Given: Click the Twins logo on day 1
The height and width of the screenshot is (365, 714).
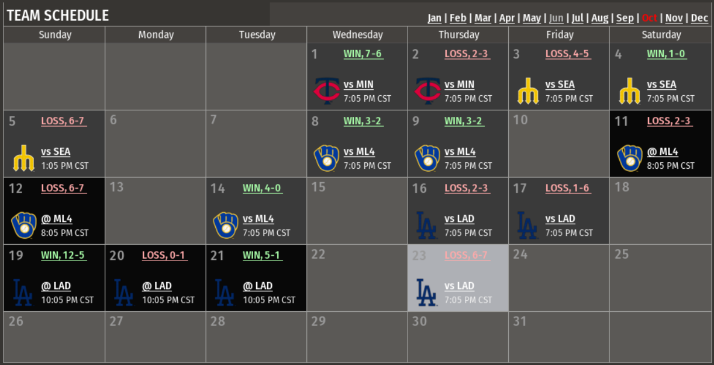Looking at the screenshot, I should 326,91.
